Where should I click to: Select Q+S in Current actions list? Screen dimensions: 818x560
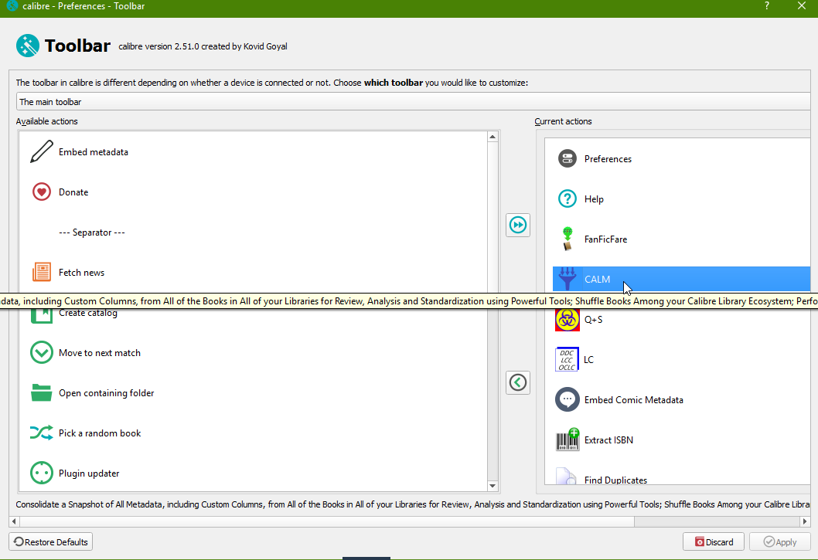(x=681, y=319)
